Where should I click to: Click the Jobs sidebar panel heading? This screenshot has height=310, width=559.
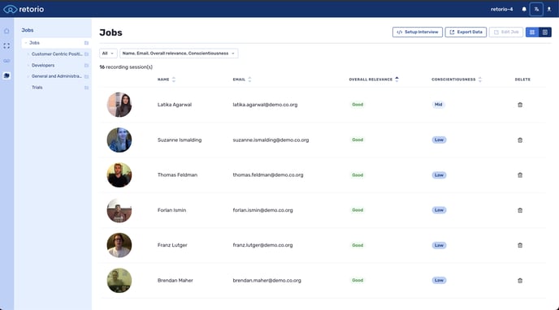coord(28,30)
